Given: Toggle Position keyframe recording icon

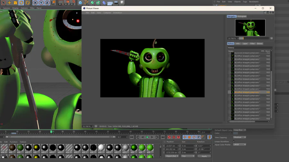Looking at the screenshot, I should click(x=185, y=137).
